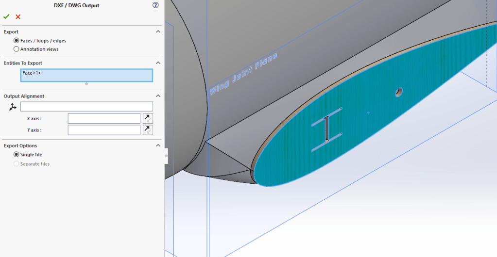Screen dimensions: 497x257
Task: Collapse the Output Alignment section
Action: click(158, 96)
